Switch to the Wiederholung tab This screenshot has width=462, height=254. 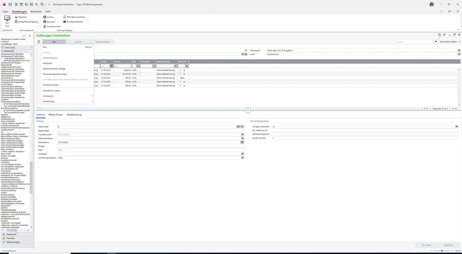pyautogui.click(x=74, y=115)
